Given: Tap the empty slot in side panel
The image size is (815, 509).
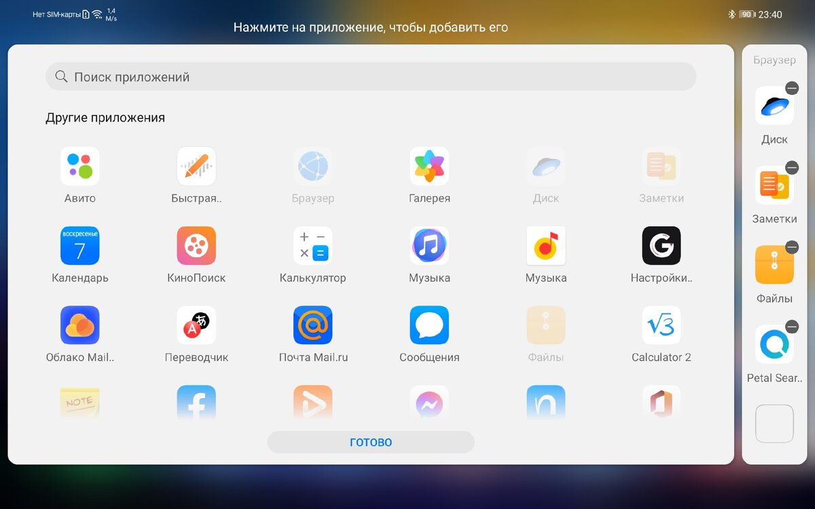Looking at the screenshot, I should pos(774,423).
